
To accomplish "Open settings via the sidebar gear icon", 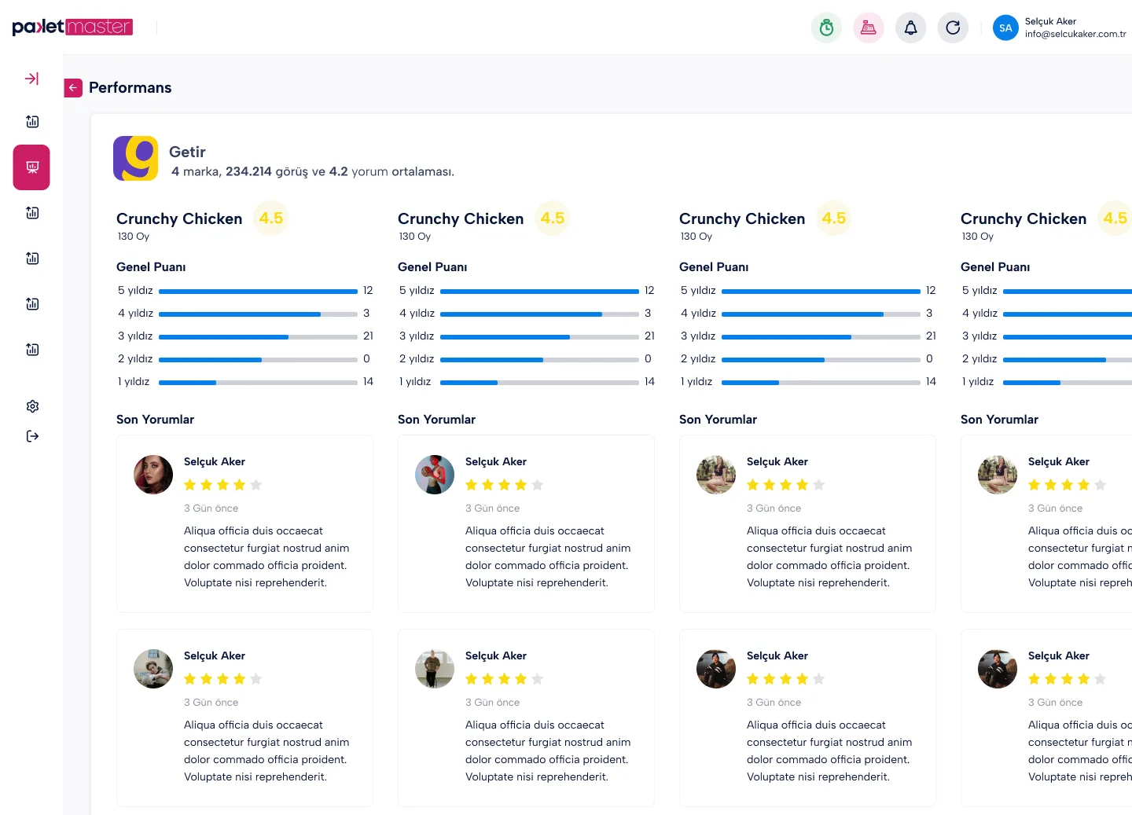I will pyautogui.click(x=32, y=406).
